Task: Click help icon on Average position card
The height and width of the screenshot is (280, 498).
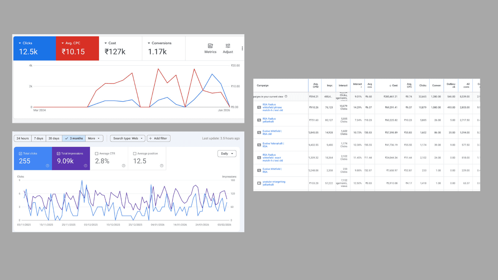Action: tap(162, 166)
